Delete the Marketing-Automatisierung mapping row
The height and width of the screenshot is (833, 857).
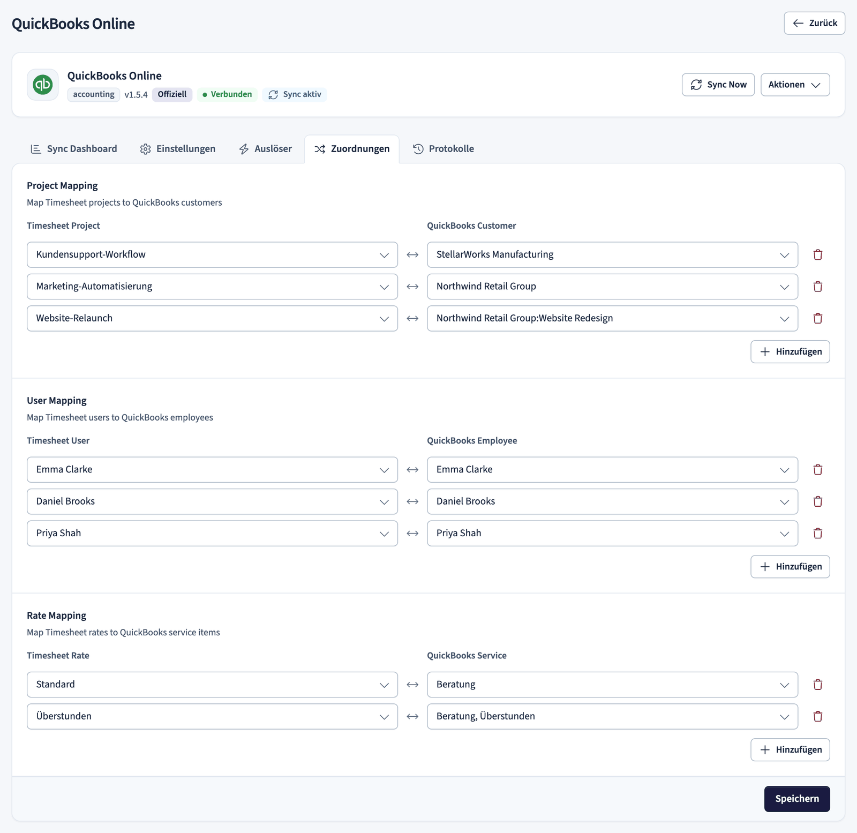pos(817,287)
